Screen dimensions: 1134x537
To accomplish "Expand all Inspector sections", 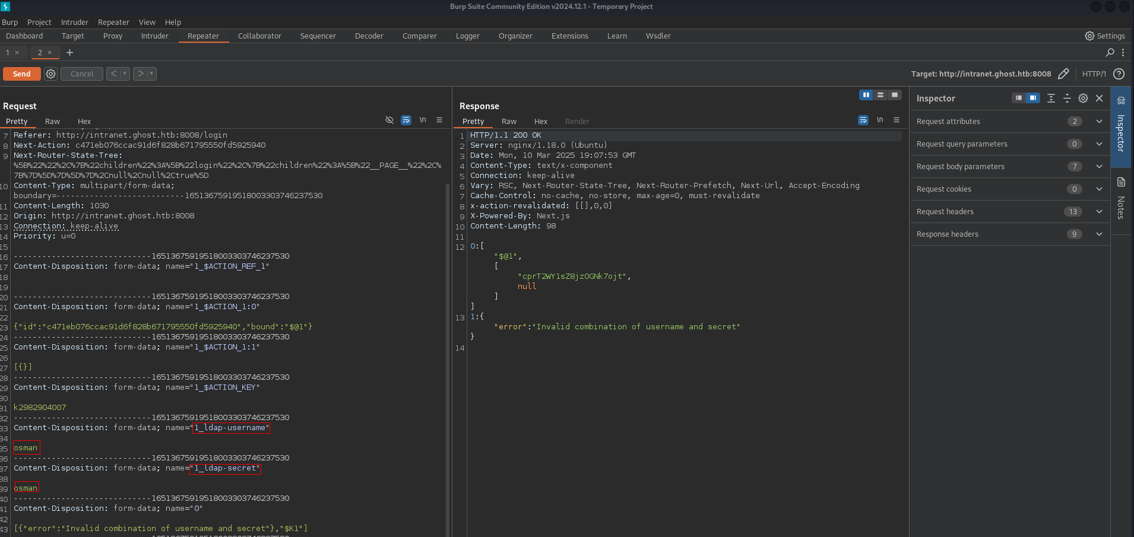I will 1051,98.
